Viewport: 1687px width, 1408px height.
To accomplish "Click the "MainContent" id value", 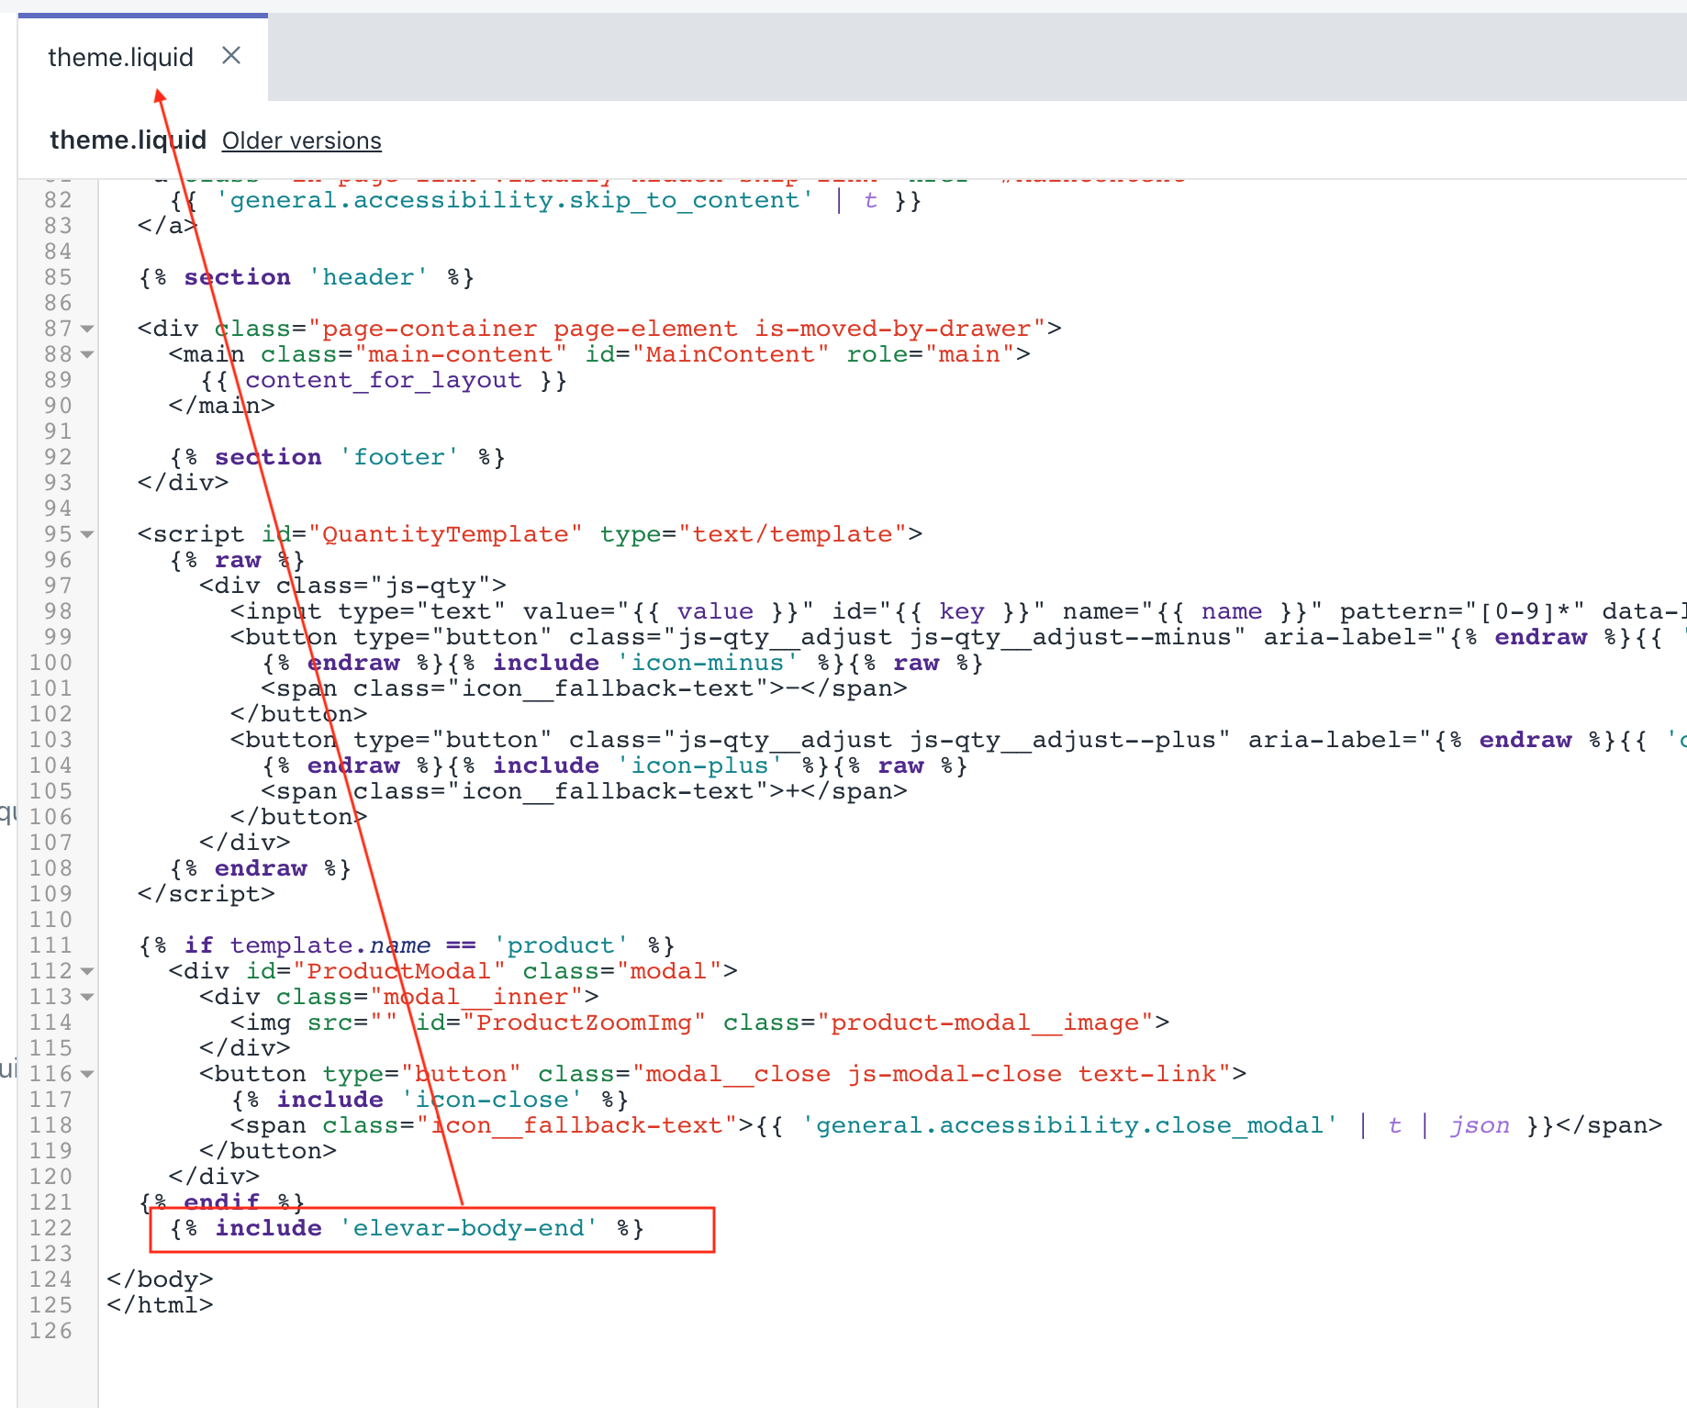I will click(730, 354).
